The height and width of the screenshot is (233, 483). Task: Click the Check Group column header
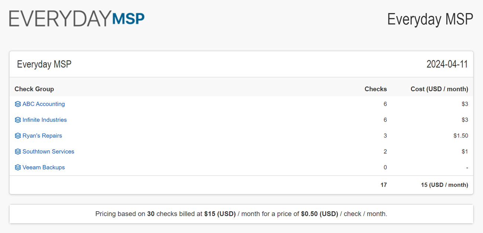34,89
